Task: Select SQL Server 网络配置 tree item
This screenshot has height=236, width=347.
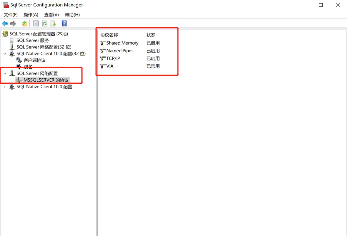Action: [x=37, y=73]
